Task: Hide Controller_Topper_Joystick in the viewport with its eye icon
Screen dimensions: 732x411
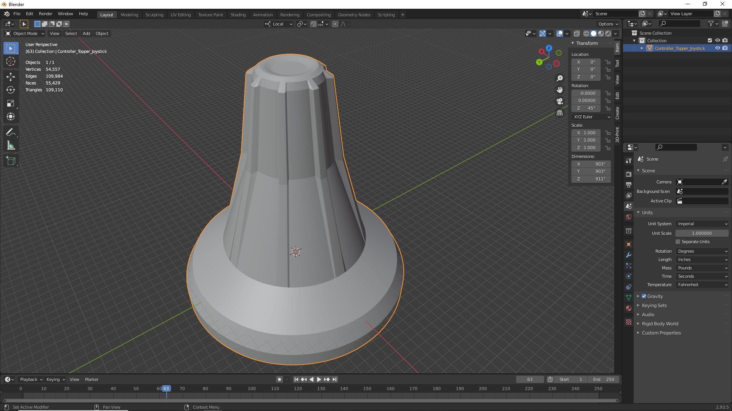Action: (717, 48)
